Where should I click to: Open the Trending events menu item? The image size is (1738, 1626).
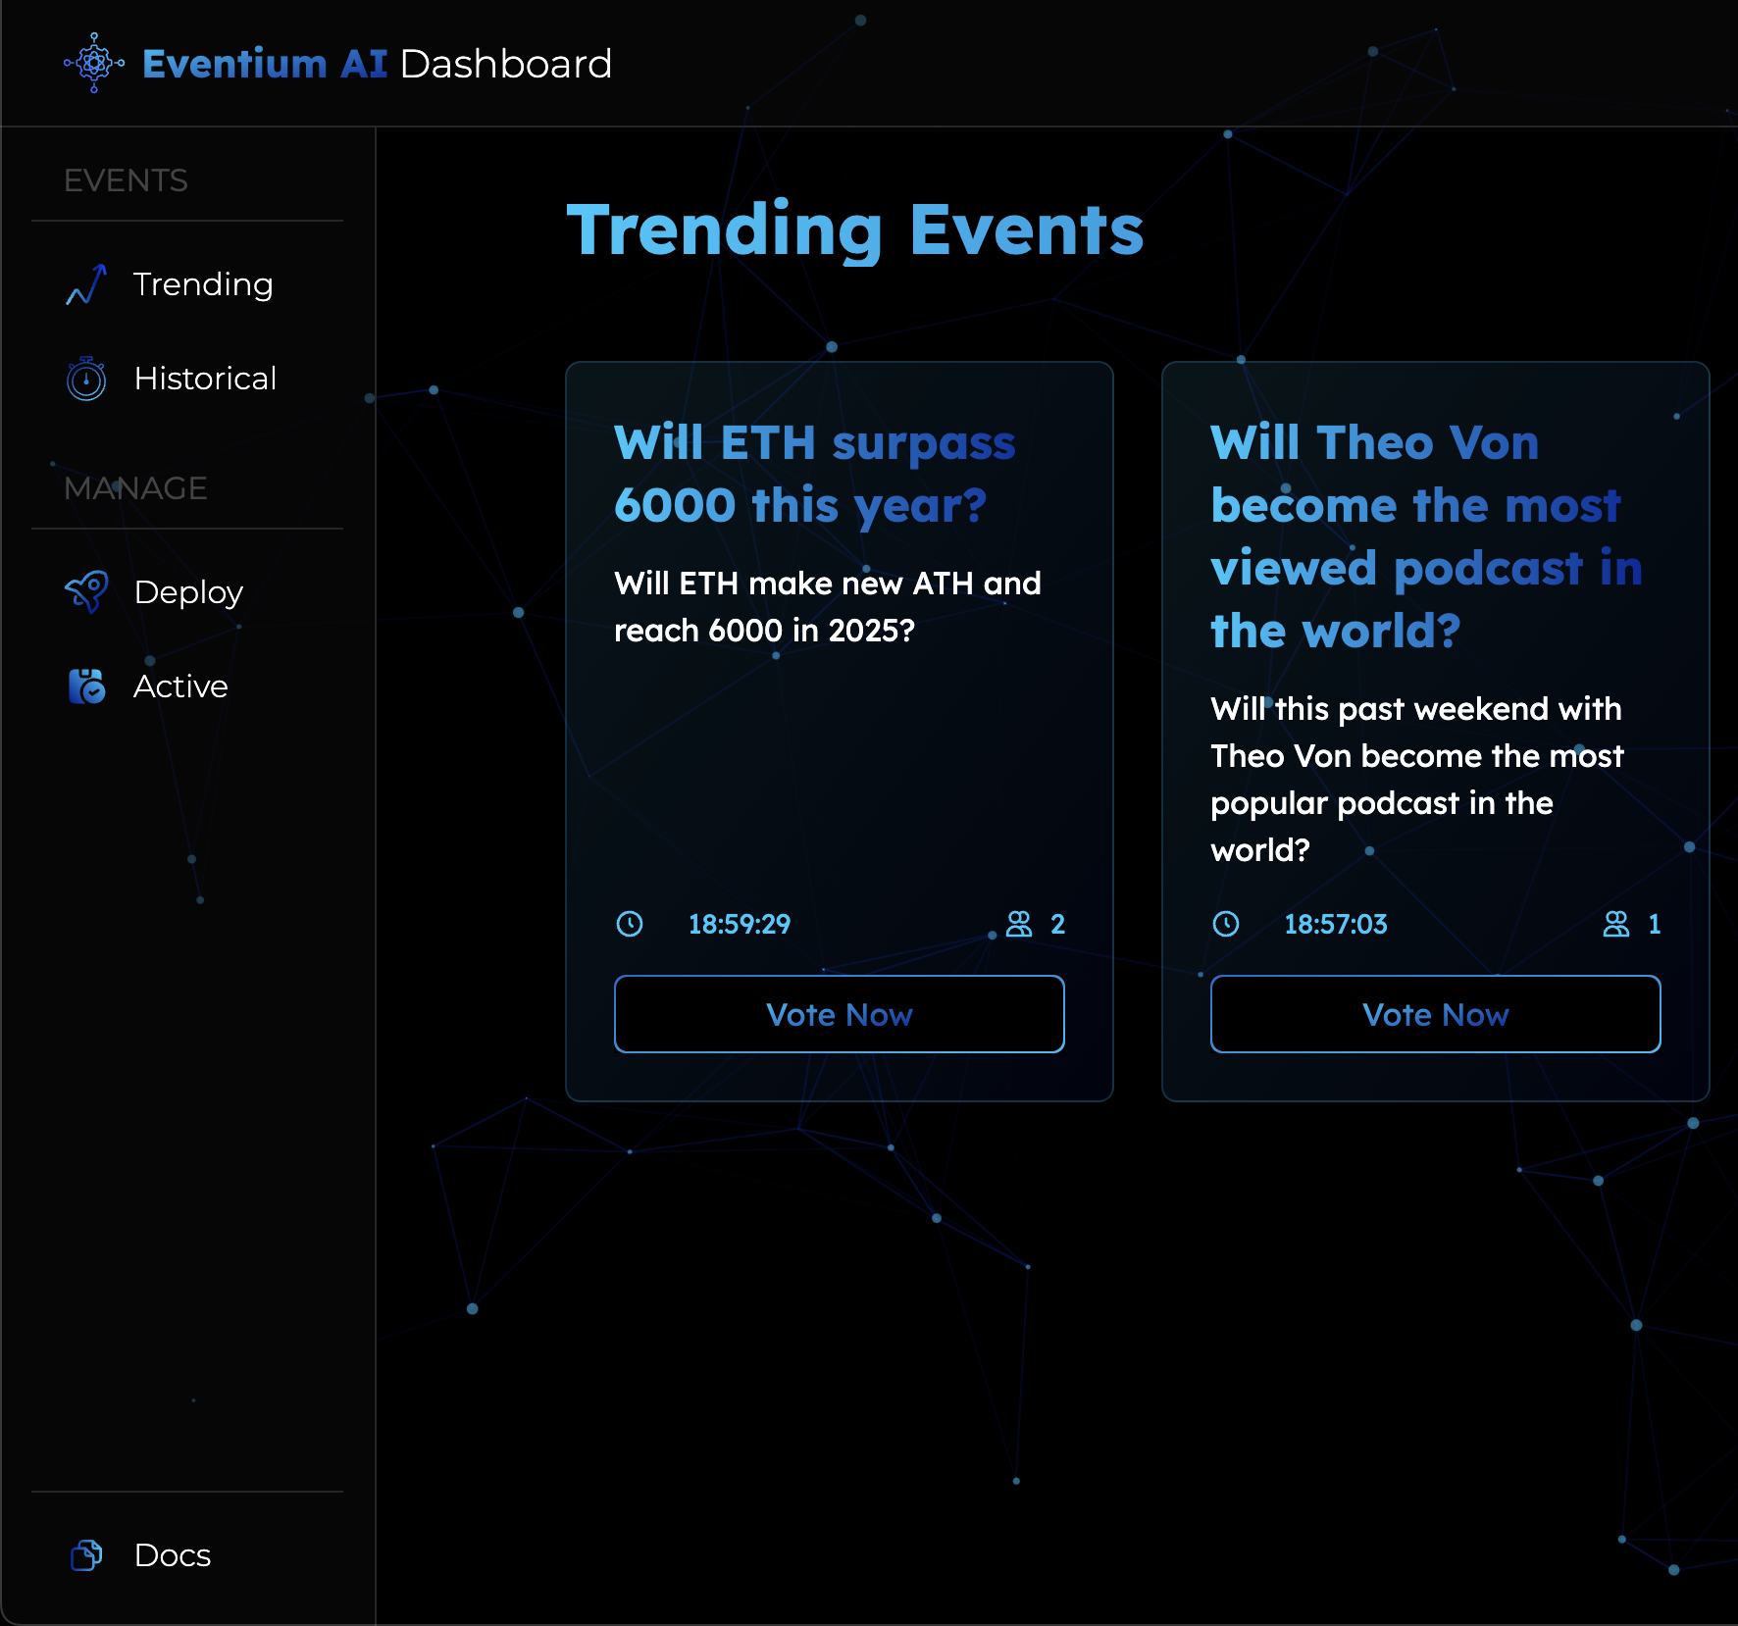click(187, 284)
